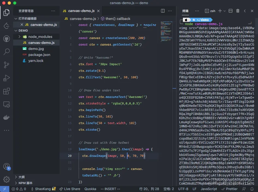Click errors and warnings count in status bar
The height and width of the screenshot is (192, 258).
(19, 189)
